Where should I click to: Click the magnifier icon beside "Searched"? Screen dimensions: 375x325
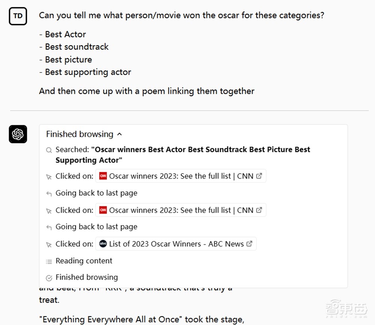point(49,150)
